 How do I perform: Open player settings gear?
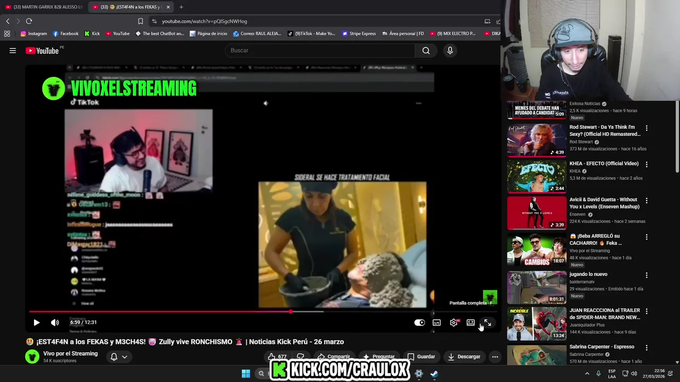tap(454, 323)
